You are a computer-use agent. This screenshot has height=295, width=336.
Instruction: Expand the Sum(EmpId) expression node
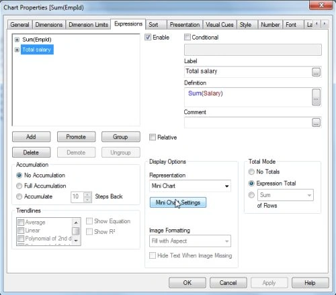tap(17, 40)
